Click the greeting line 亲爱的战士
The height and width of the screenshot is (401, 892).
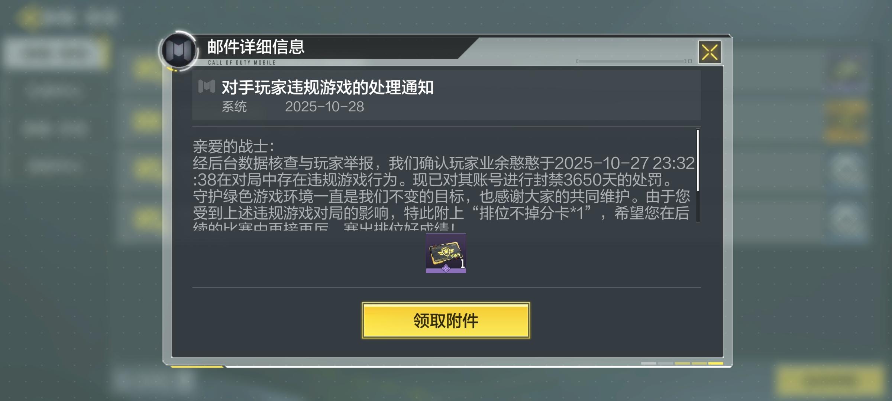pyautogui.click(x=233, y=147)
